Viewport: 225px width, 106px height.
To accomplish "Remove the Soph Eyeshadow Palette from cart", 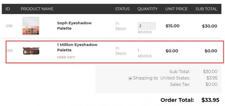I will (145, 32).
